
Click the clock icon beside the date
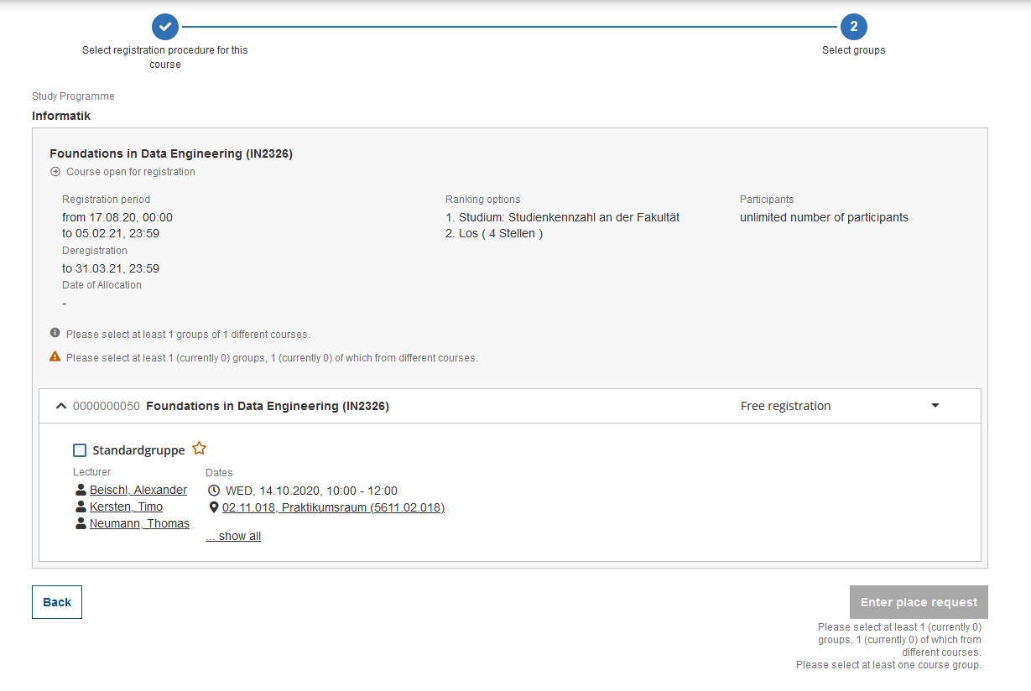tap(214, 491)
